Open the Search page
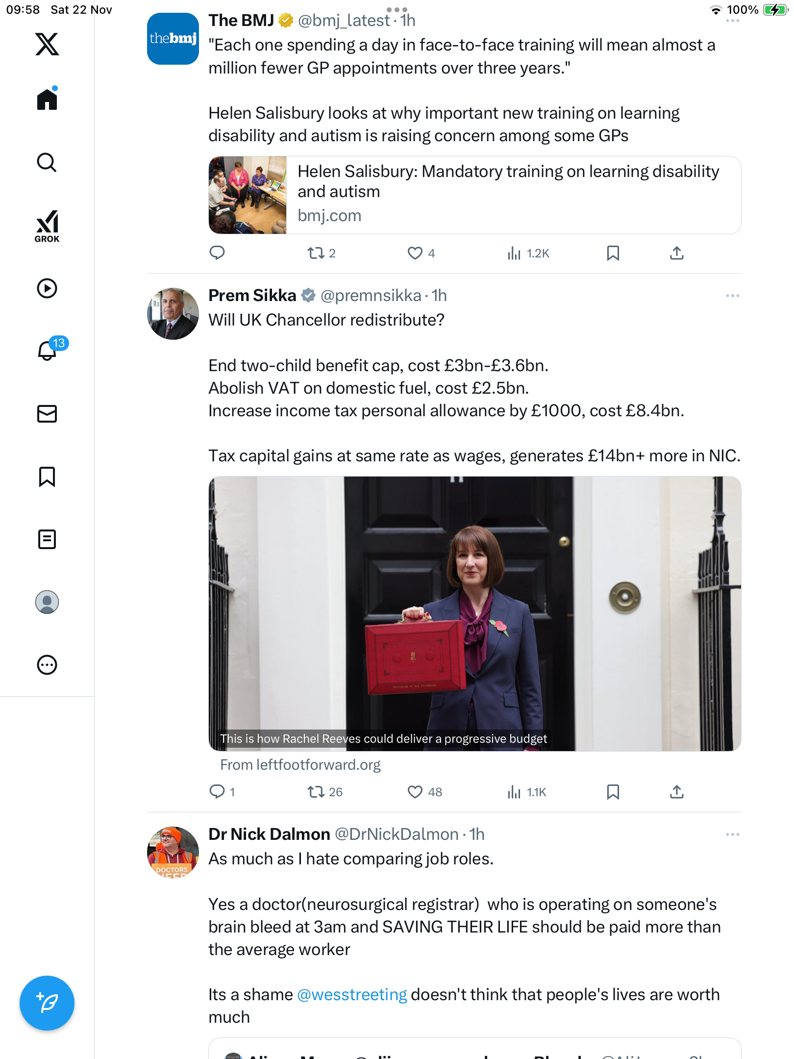The width and height of the screenshot is (794, 1059). tap(47, 162)
